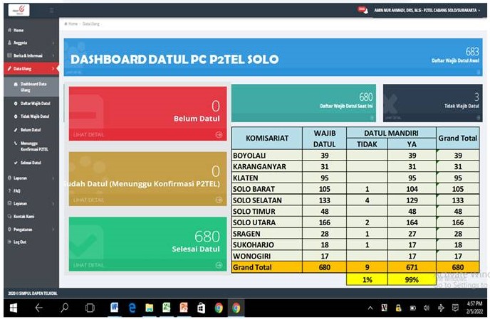This screenshot has width=490, height=319.
Task: Click the site logo at top left
Action: click(x=19, y=10)
